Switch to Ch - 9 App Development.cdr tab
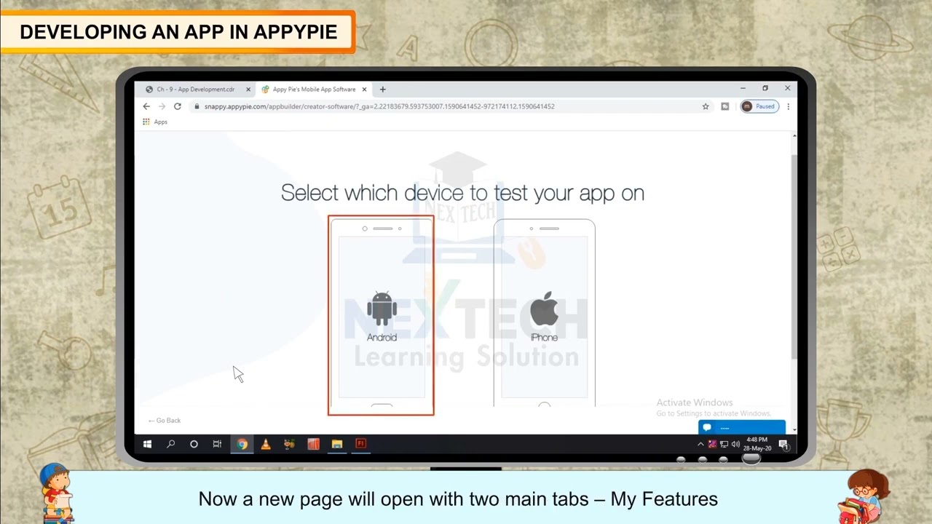Image resolution: width=932 pixels, height=524 pixels. pyautogui.click(x=196, y=90)
